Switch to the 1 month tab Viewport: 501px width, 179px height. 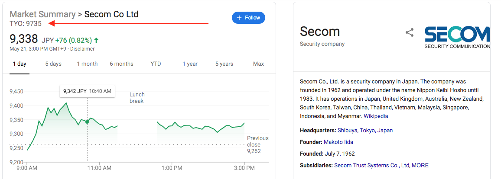(87, 64)
